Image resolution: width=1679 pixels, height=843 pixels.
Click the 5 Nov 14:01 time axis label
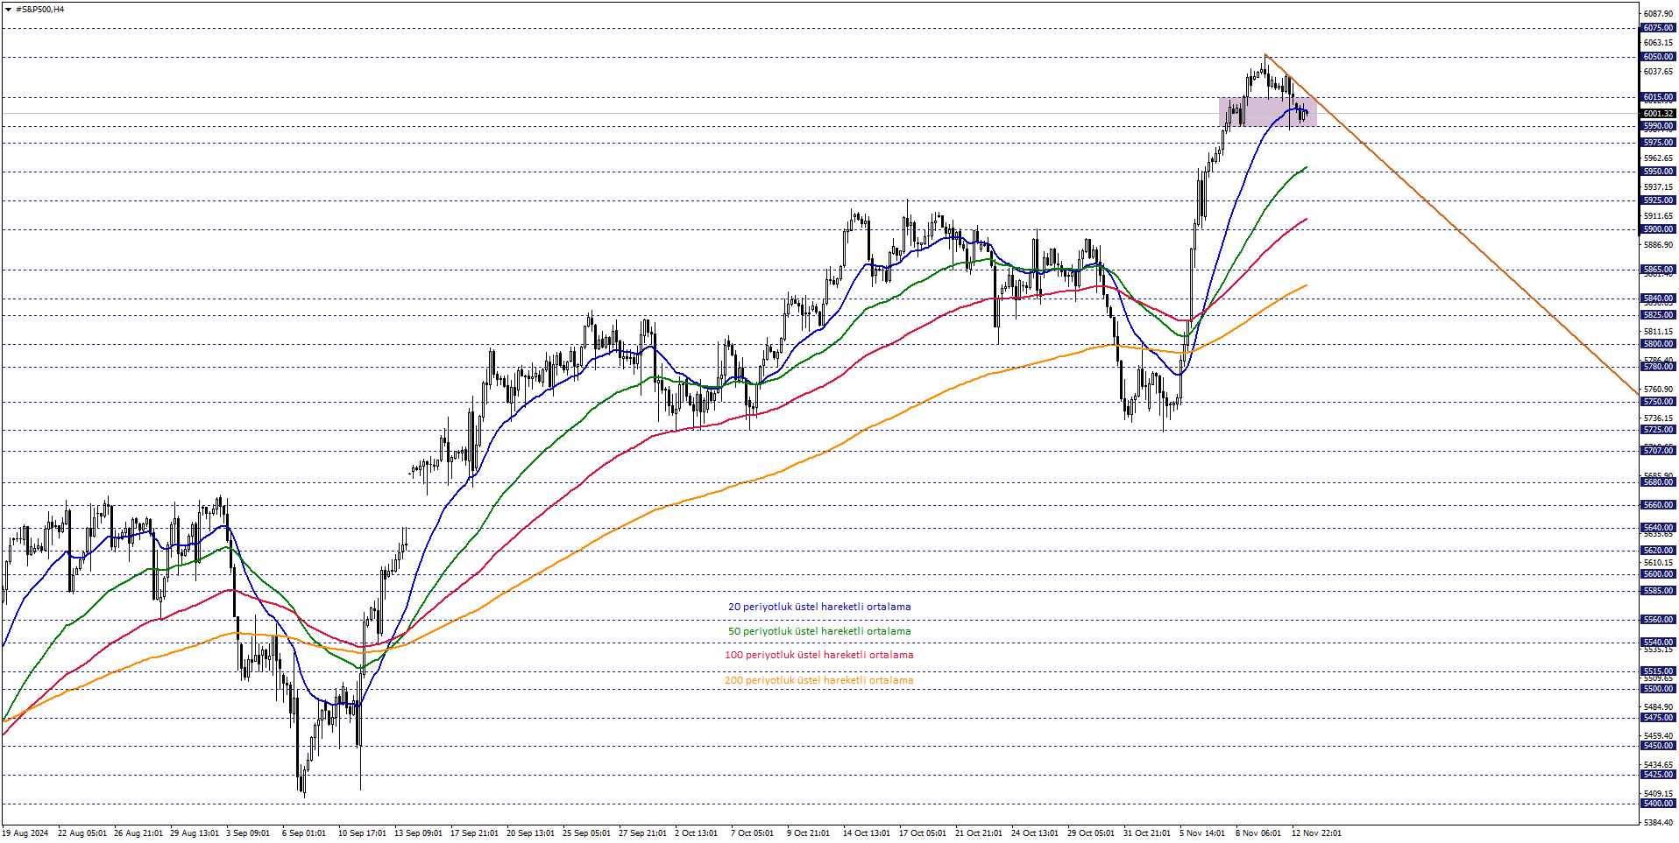click(x=1201, y=833)
